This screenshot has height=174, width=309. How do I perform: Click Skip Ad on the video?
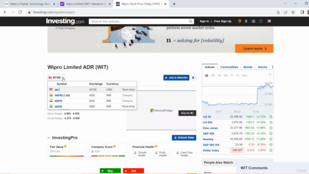pos(187,113)
